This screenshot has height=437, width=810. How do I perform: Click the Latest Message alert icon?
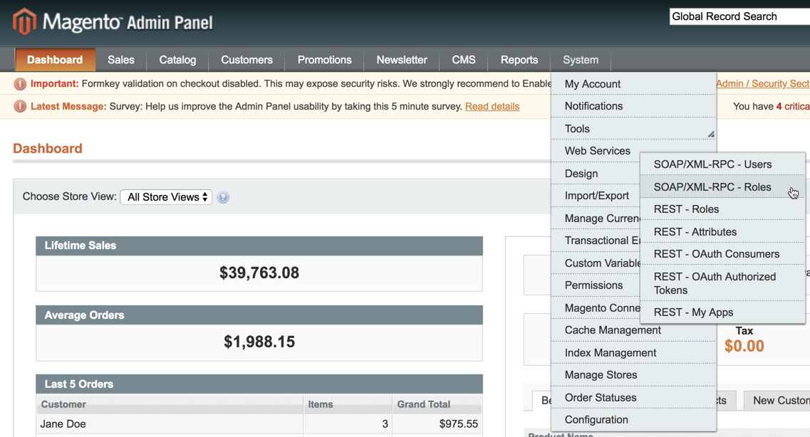point(20,107)
